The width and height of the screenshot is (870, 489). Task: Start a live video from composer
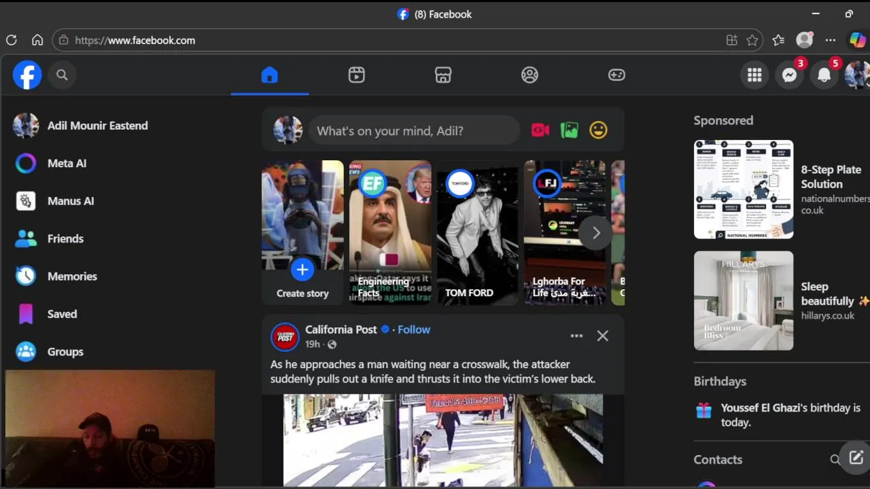tap(540, 130)
